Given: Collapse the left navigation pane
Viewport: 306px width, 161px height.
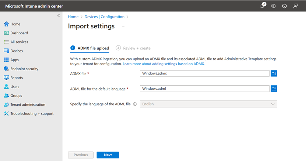Looking at the screenshot, I should [59, 16].
